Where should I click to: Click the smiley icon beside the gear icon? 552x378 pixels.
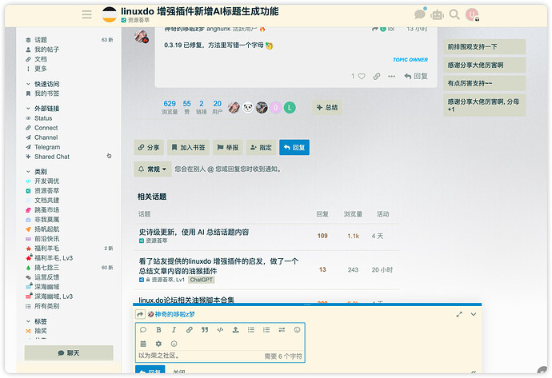[x=174, y=344]
